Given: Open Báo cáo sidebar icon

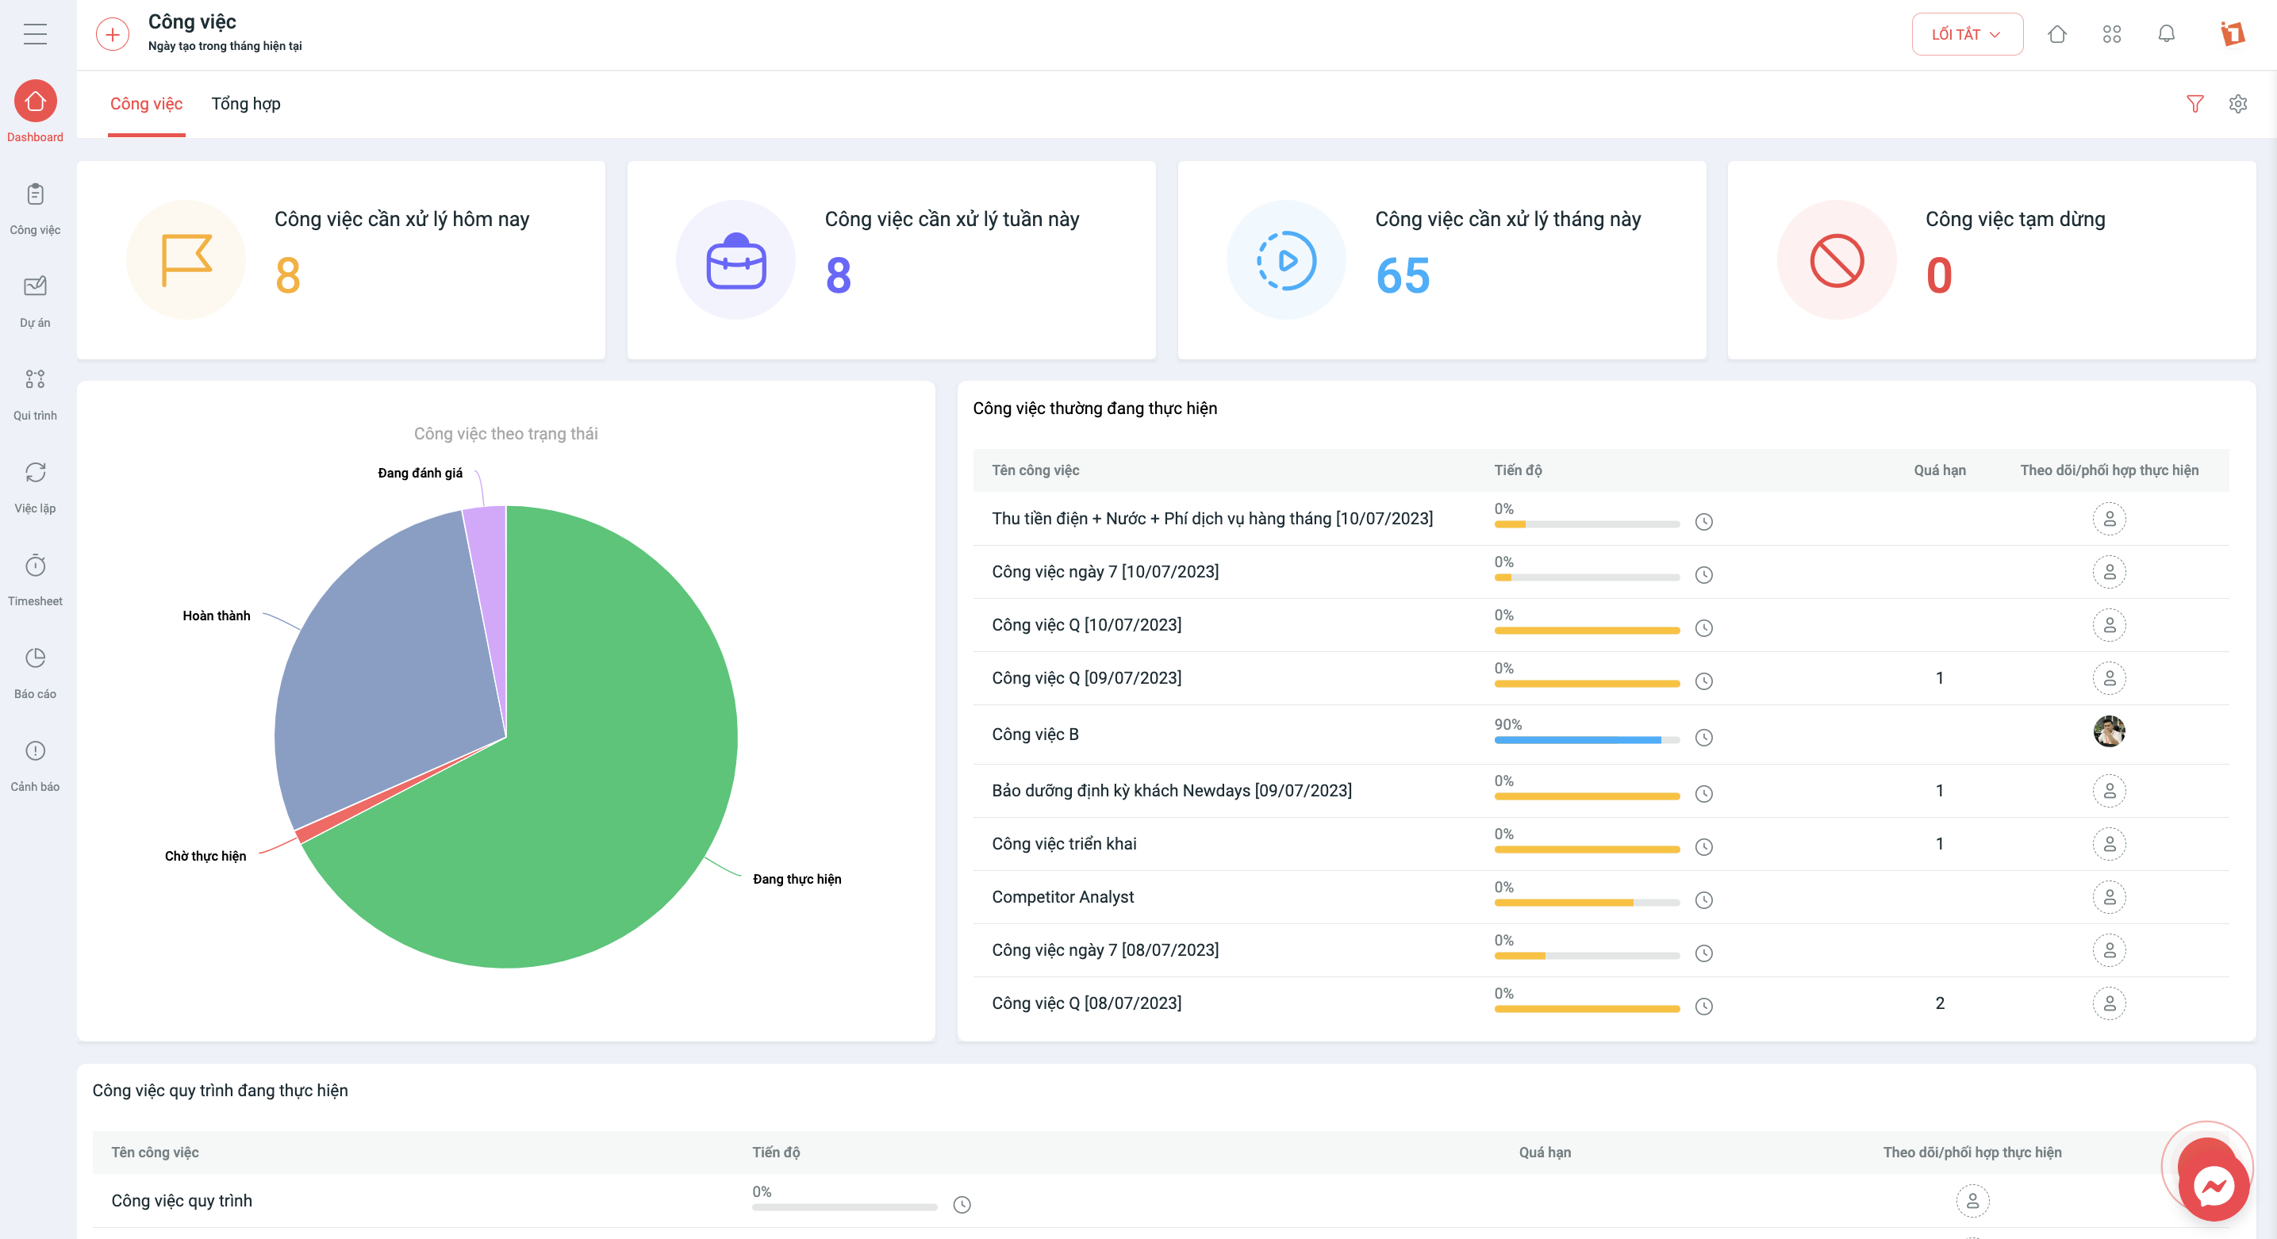Looking at the screenshot, I should [x=36, y=673].
